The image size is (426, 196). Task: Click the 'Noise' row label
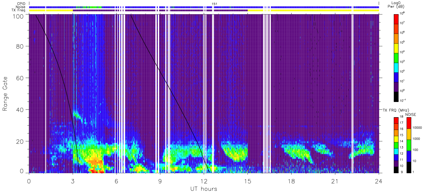tap(21, 7)
